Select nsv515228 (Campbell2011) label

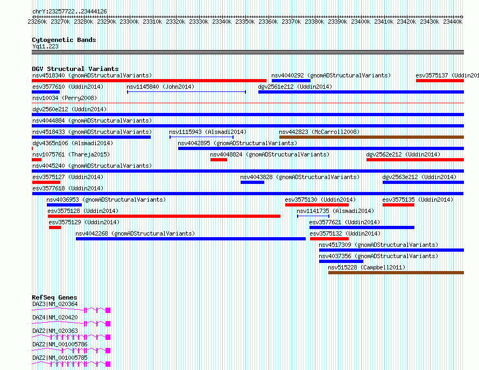[x=367, y=267]
